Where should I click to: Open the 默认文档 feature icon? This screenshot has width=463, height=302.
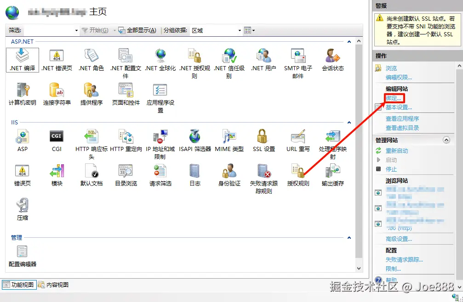(91, 171)
